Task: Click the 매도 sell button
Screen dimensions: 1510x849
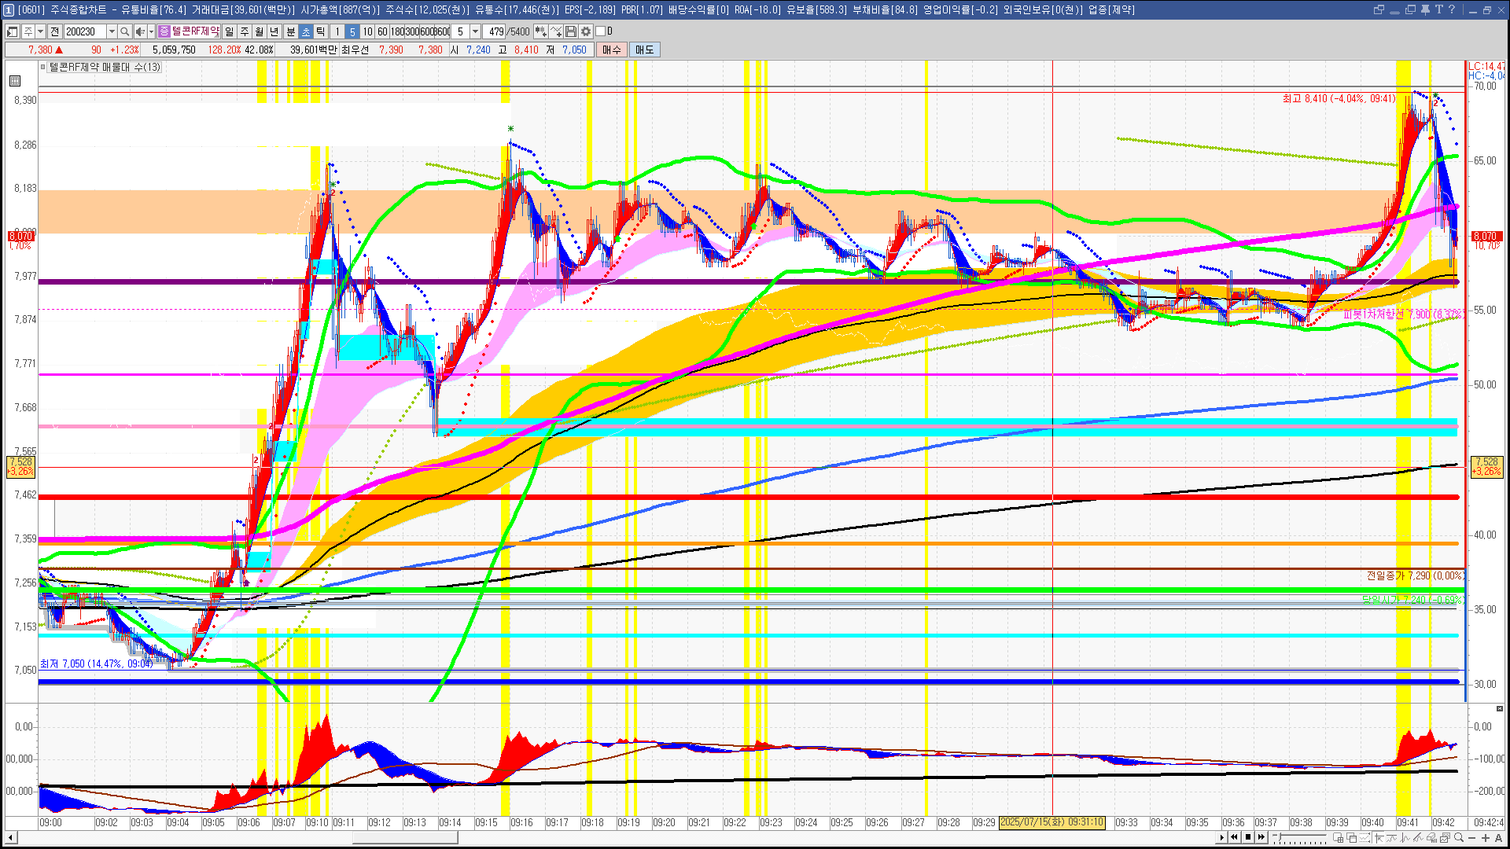Action: tap(645, 50)
